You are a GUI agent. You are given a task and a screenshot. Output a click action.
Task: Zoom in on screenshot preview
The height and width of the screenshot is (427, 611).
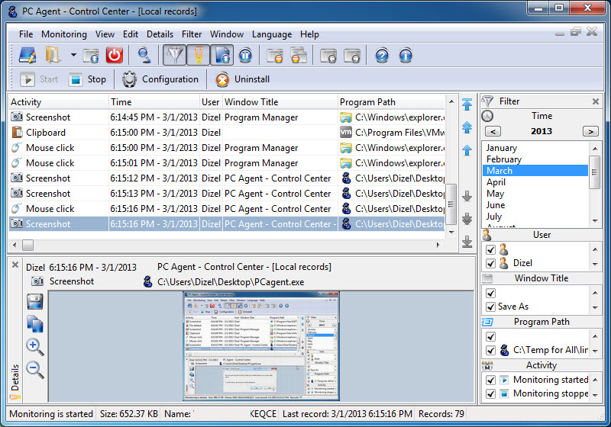pyautogui.click(x=34, y=346)
